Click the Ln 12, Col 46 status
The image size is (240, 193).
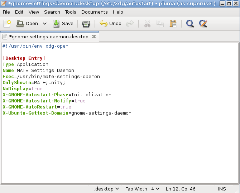(x=181, y=189)
